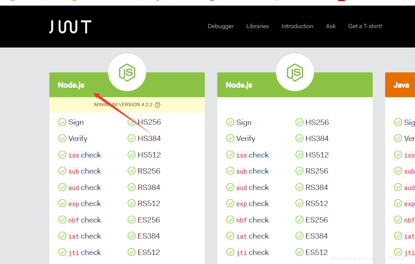415x264 pixels.
Task: Click the aud check icon in the Java card
Action: 398,187
